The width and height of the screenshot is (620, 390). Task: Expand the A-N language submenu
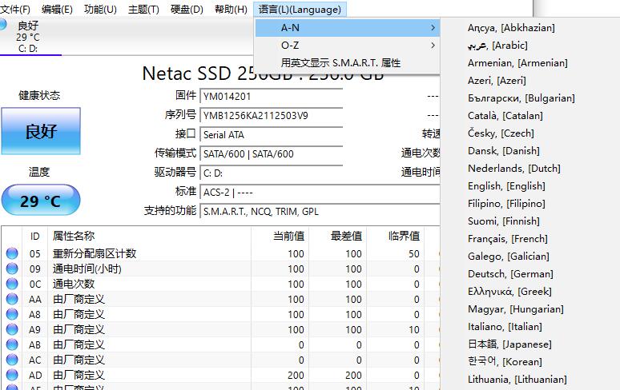click(x=347, y=28)
